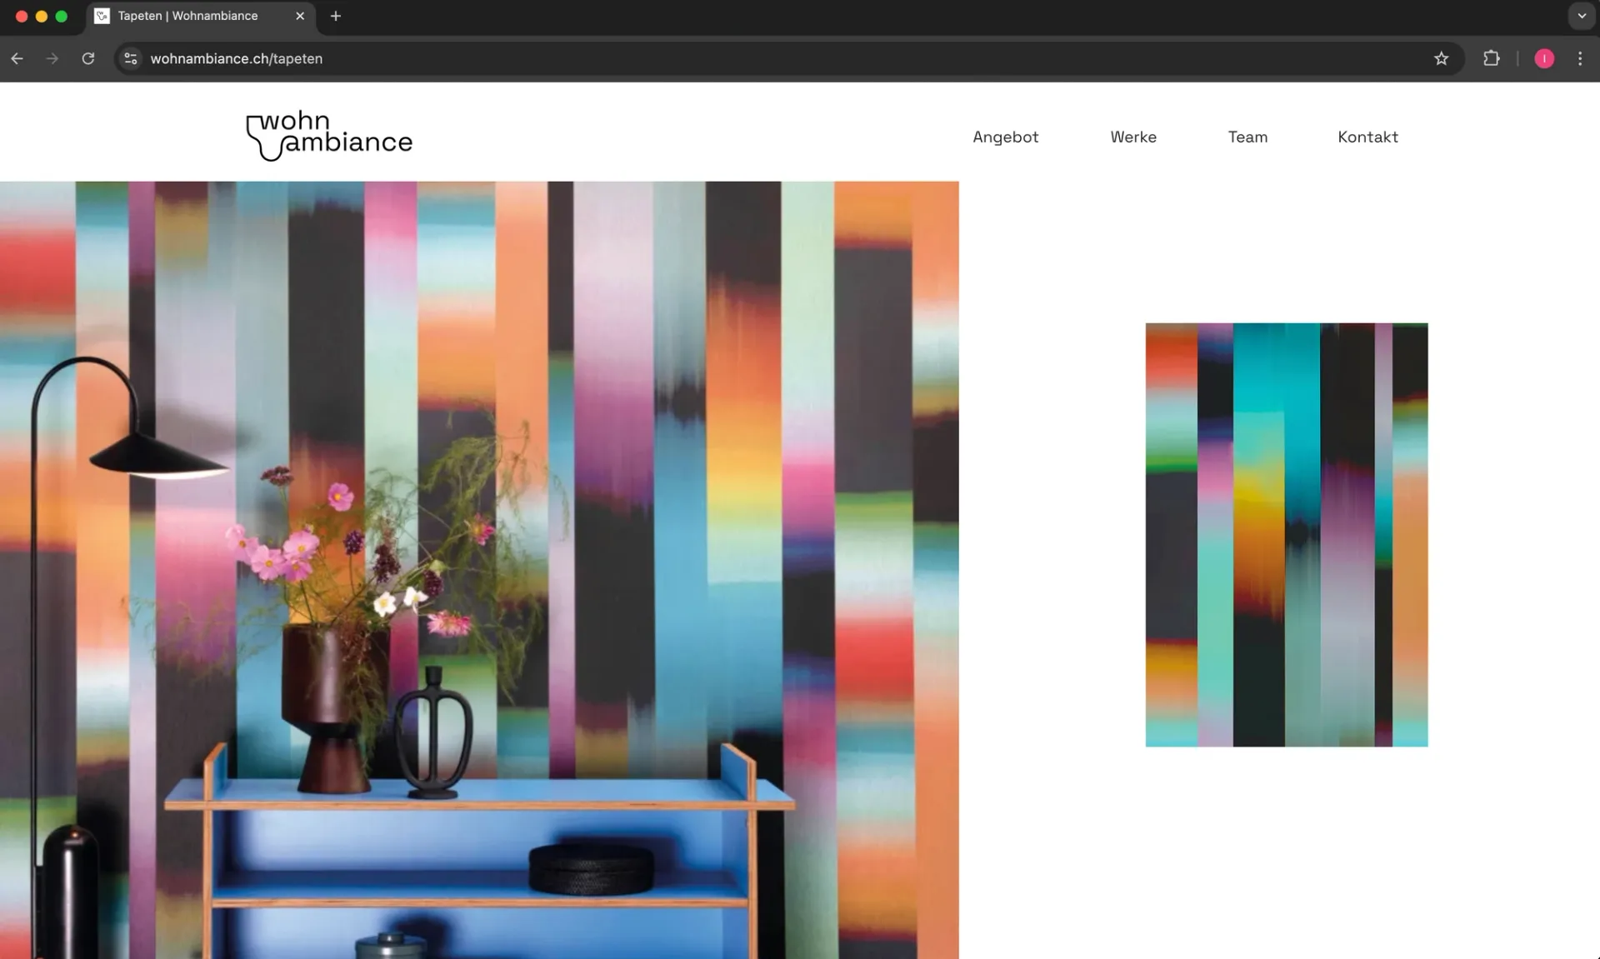Open the Angebot menu item
The image size is (1600, 959).
[x=1005, y=137]
